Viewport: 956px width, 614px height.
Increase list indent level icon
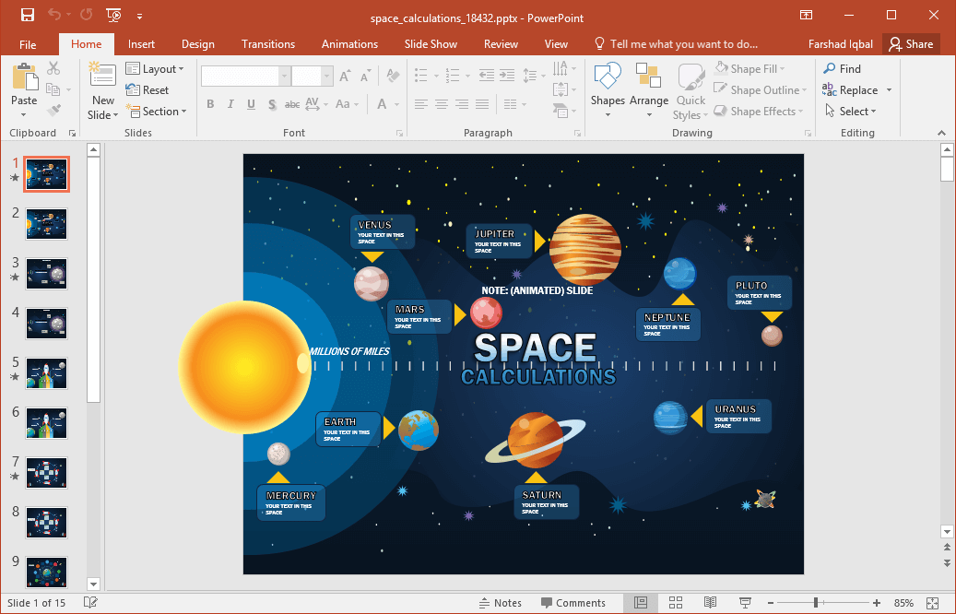(507, 76)
